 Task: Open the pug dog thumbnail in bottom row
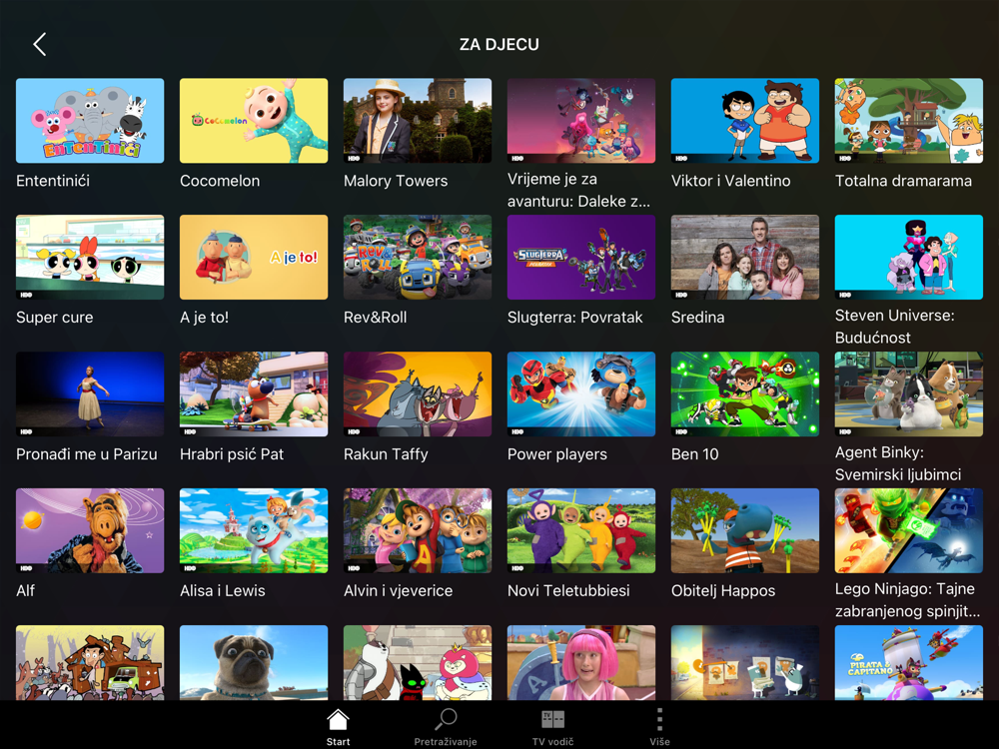(x=254, y=662)
